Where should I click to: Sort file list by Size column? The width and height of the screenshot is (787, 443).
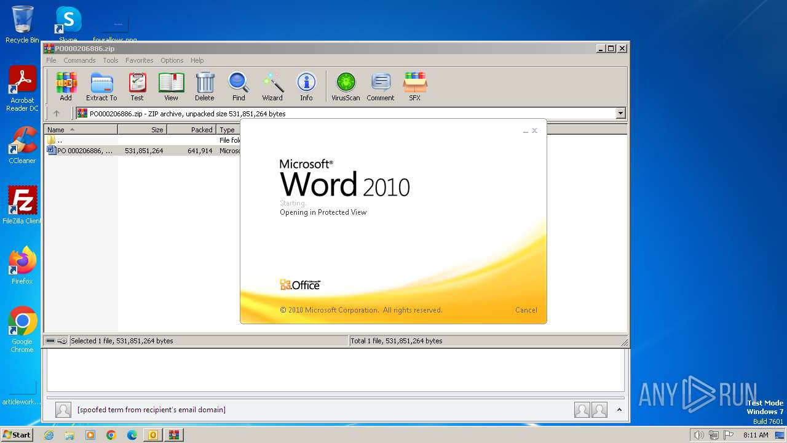coord(142,130)
